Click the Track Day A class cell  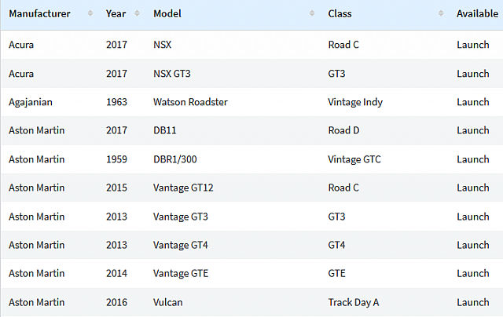click(x=353, y=302)
